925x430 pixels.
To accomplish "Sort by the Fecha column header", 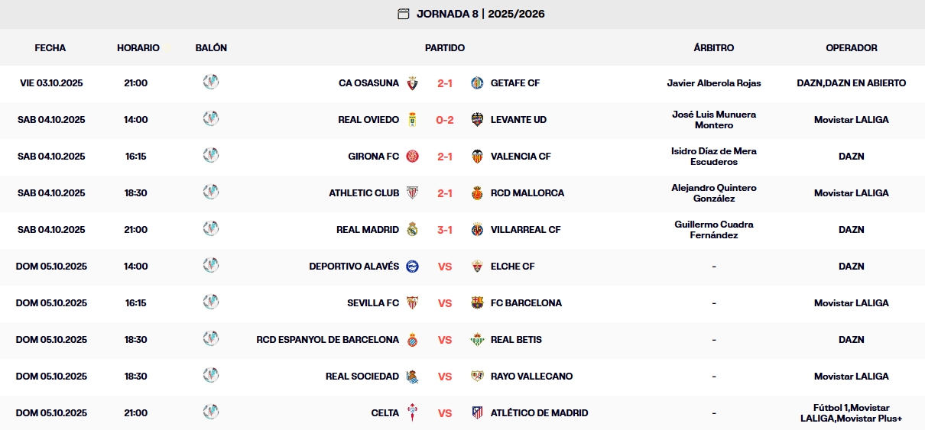I will [x=50, y=47].
